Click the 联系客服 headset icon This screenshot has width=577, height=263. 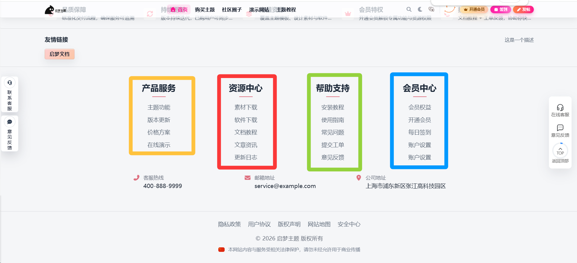(10, 83)
